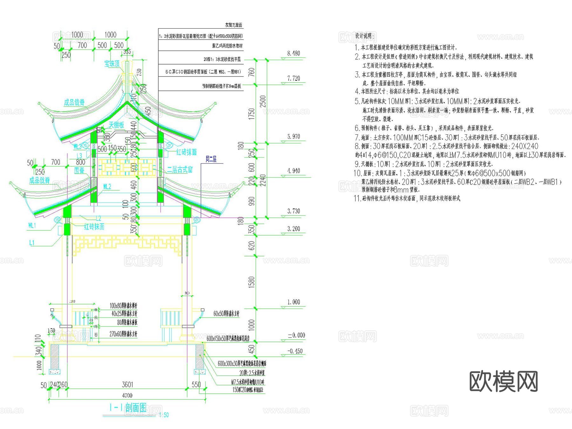Click the vertical dimension "1580"

[252, 282]
